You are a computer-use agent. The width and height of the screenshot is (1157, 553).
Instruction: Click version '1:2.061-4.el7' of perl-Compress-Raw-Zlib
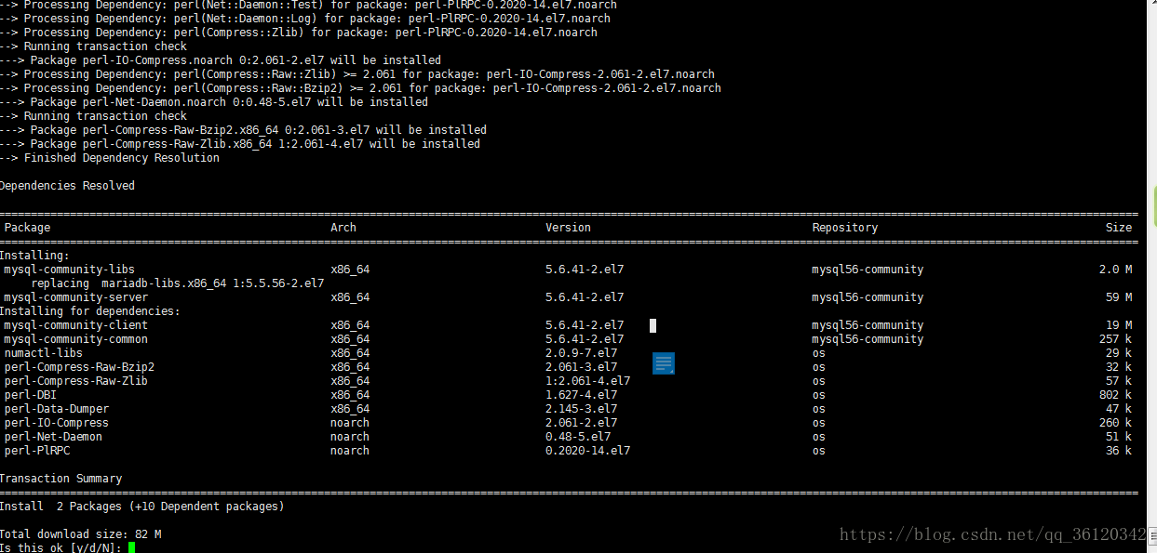click(588, 381)
